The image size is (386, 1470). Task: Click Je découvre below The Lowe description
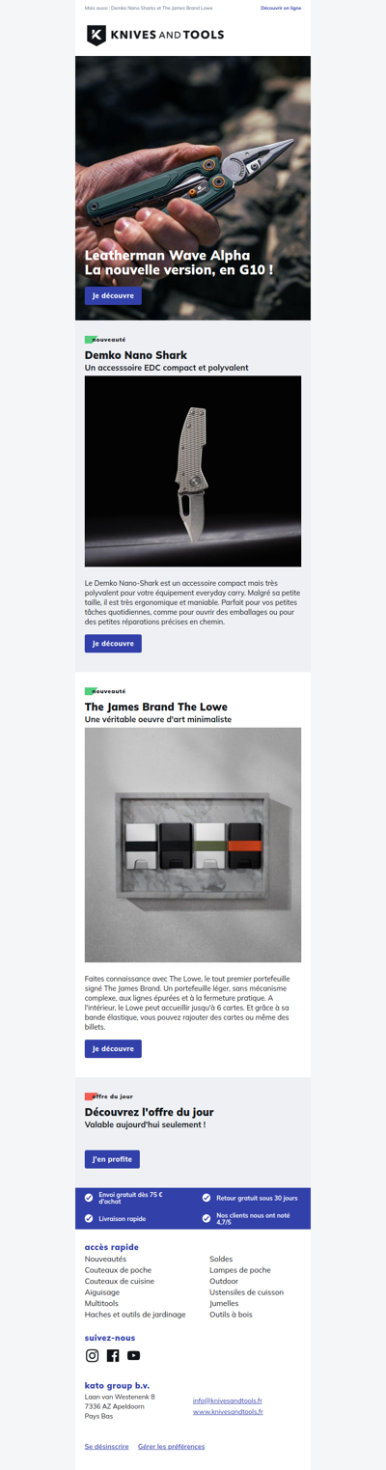(113, 1048)
